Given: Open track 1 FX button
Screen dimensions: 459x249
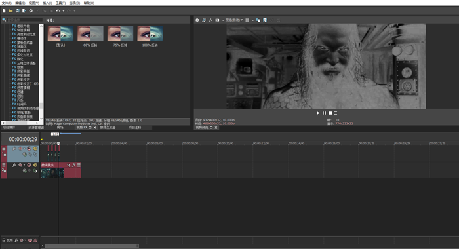Looking at the screenshot, I should pyautogui.click(x=14, y=149).
